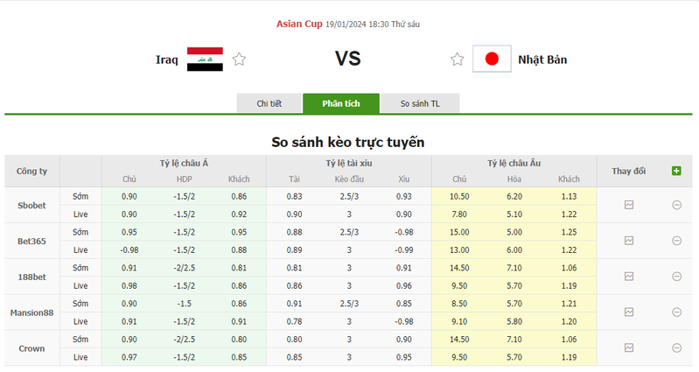Click the match date 19/01/2024 18:30
699x372 pixels.
[357, 25]
